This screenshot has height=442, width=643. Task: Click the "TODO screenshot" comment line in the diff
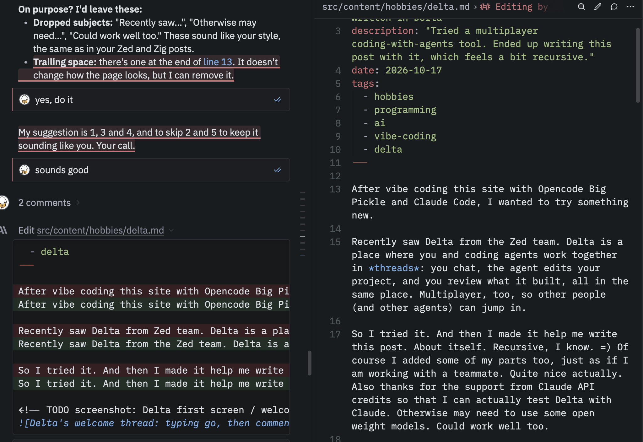pos(154,410)
